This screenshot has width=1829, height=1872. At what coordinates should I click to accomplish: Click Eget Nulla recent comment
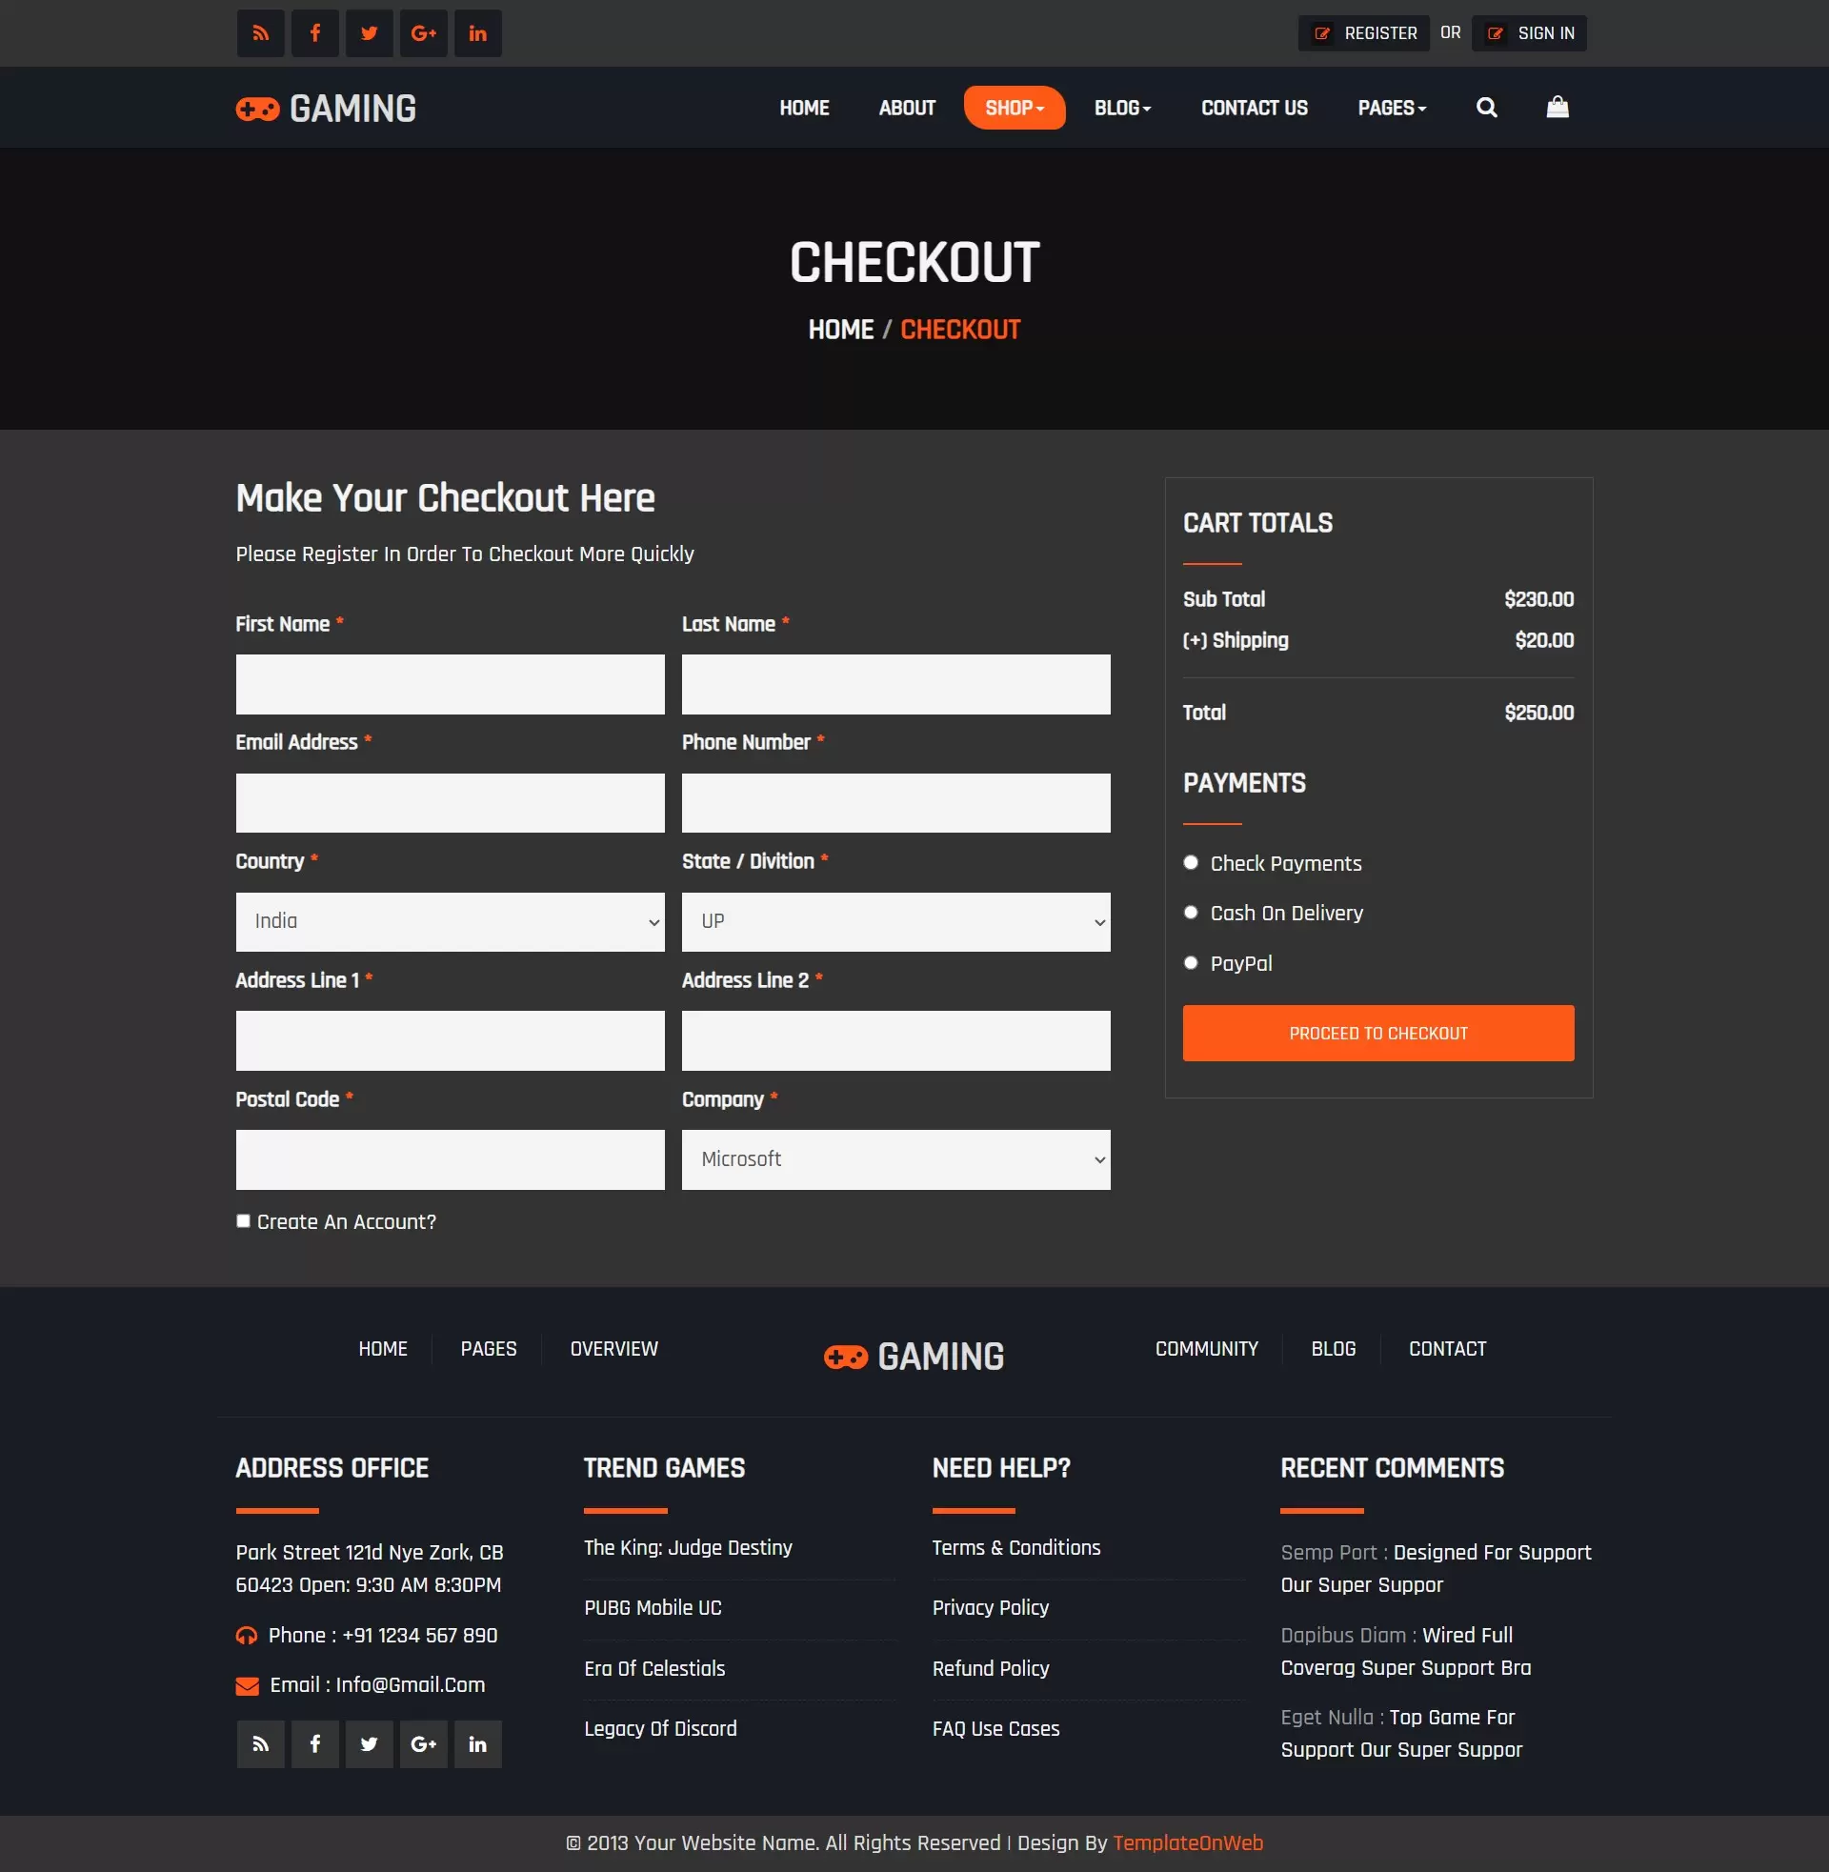pos(1400,1734)
